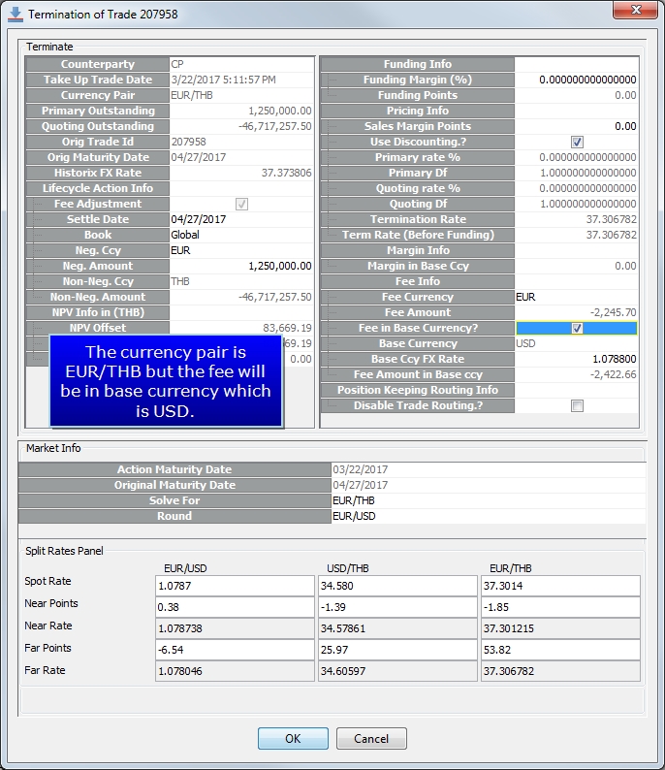Click the Historix FX Rate value 37.373806
665x770 pixels.
pos(241,173)
